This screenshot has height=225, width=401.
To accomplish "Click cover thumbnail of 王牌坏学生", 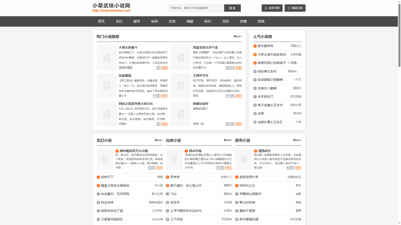I will (181, 86).
